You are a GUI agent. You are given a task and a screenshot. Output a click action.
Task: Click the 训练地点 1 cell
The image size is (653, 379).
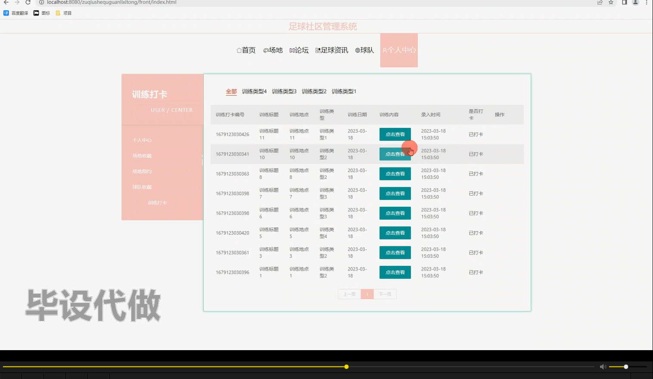click(x=299, y=272)
